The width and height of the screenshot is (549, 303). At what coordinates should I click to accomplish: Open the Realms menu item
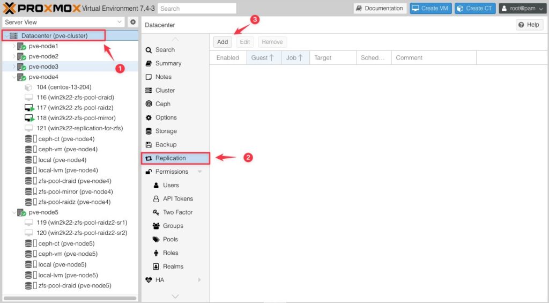[175, 267]
